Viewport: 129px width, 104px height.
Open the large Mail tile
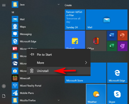point(107,20)
